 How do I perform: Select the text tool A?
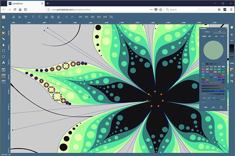tap(4, 62)
